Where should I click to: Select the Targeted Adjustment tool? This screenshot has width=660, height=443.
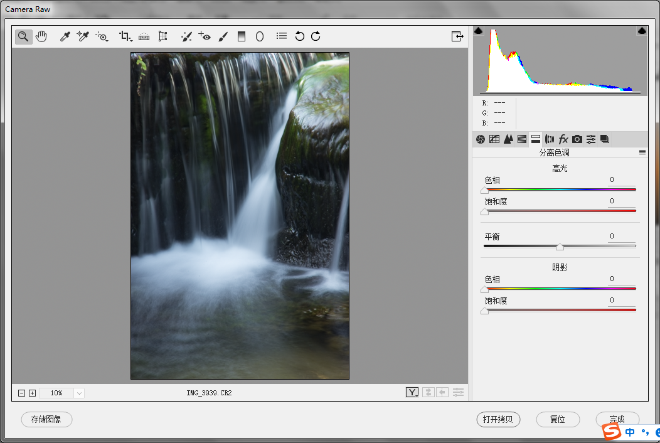point(102,36)
